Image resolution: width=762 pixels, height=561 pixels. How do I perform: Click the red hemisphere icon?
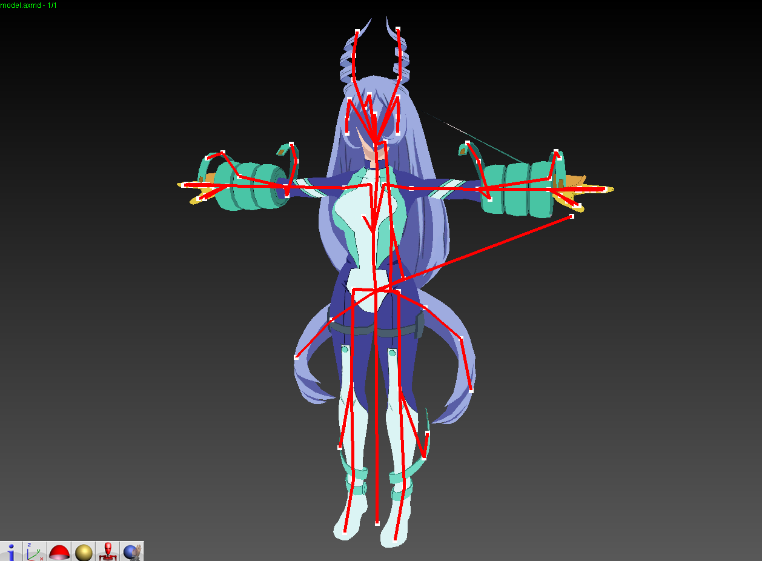pos(59,551)
